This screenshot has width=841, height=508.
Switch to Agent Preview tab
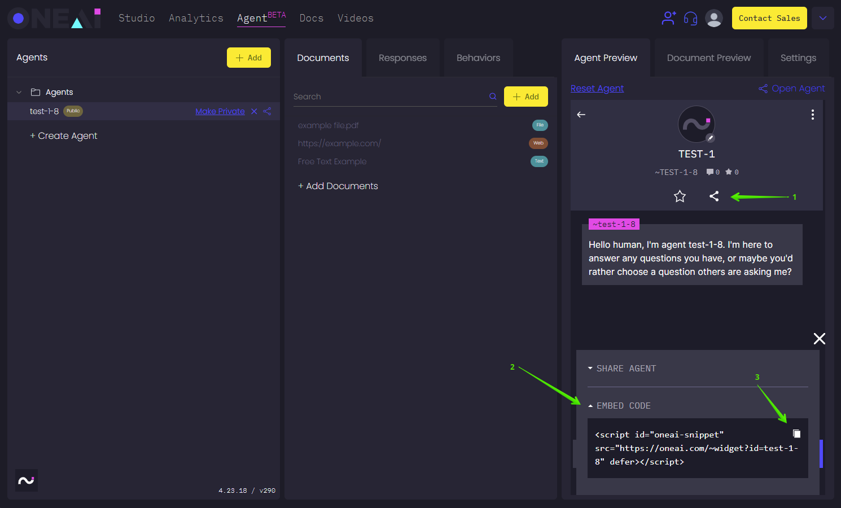606,58
